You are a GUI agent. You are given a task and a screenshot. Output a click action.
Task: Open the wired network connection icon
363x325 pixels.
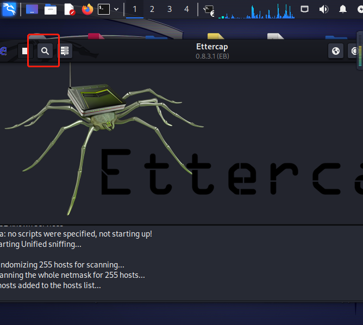(304, 9)
